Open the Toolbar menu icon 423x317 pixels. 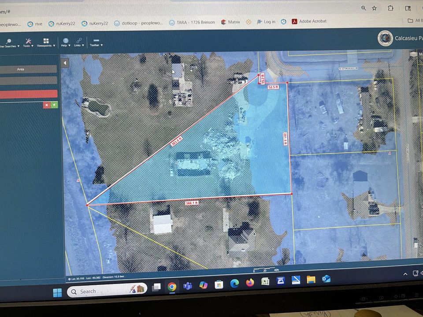(96, 41)
